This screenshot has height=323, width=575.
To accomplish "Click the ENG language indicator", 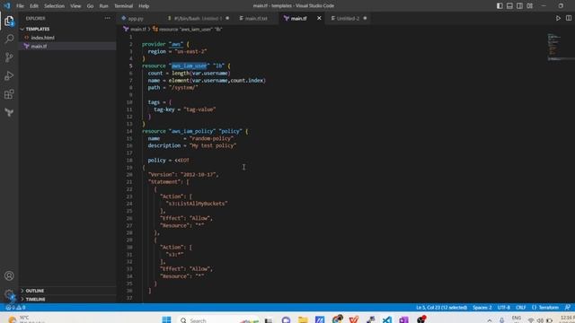I will point(517,319).
